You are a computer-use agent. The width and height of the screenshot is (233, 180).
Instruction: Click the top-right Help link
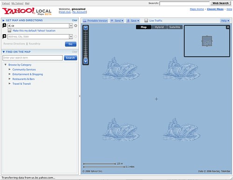pos(229,9)
